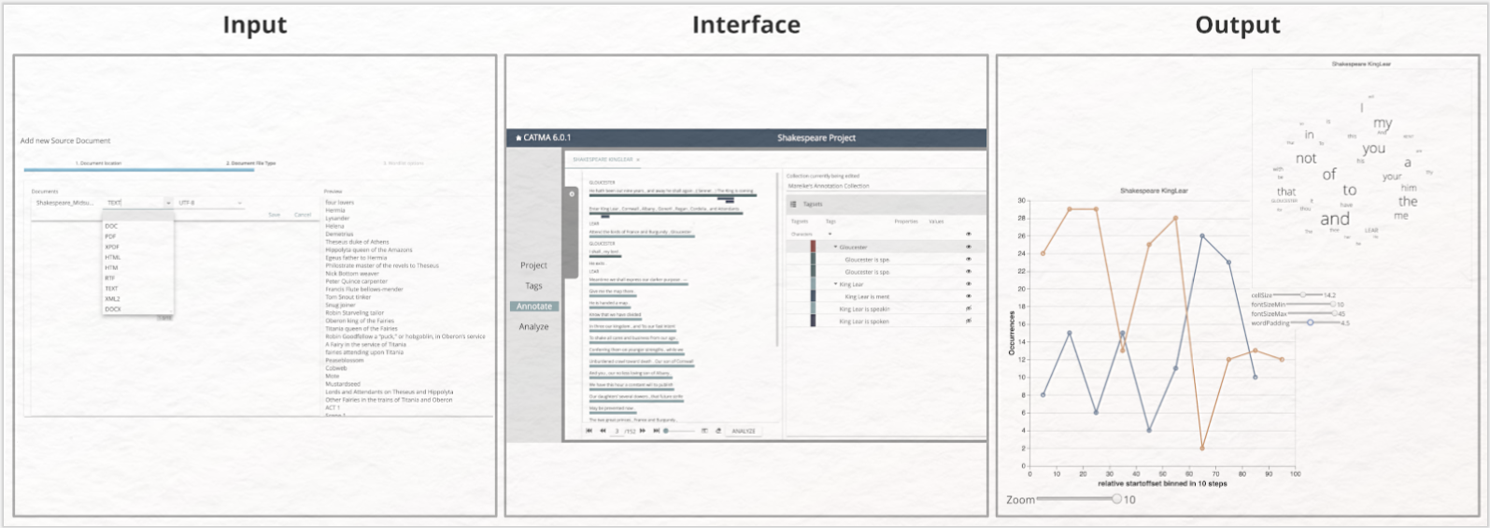
Task: Toggle visibility of Gloucester tag
Action: click(968, 248)
